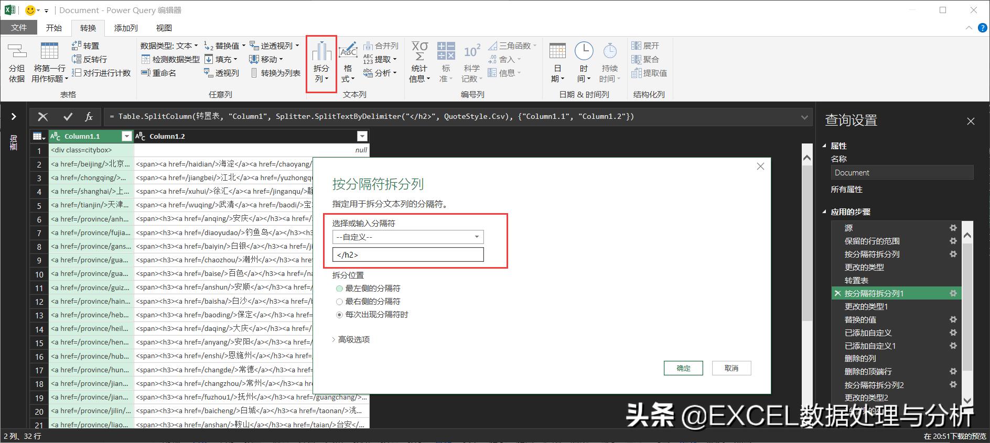
Task: Open the Statistics (统计信息) tool
Action: click(419, 63)
